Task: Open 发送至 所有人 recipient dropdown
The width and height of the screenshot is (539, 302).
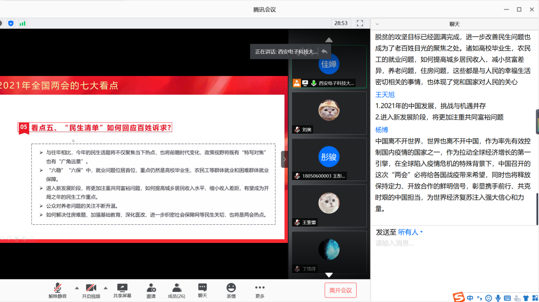Action: click(x=411, y=232)
